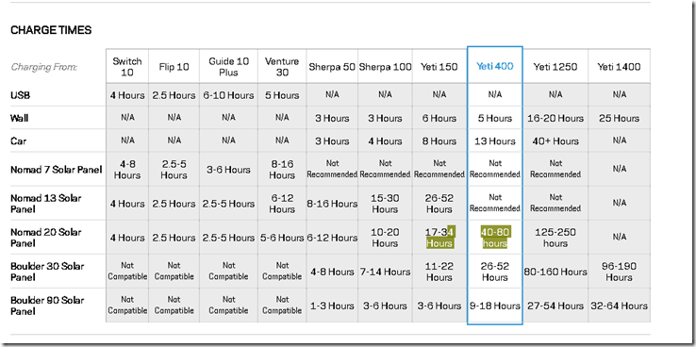Image resolution: width=696 pixels, height=347 pixels.
Task: Click the '40+ Hours' cell
Action: (x=555, y=141)
